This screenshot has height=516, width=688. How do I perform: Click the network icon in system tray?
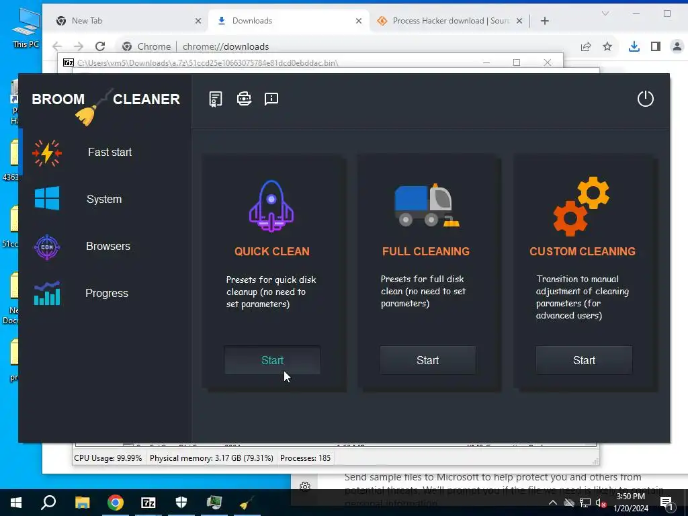point(585,503)
